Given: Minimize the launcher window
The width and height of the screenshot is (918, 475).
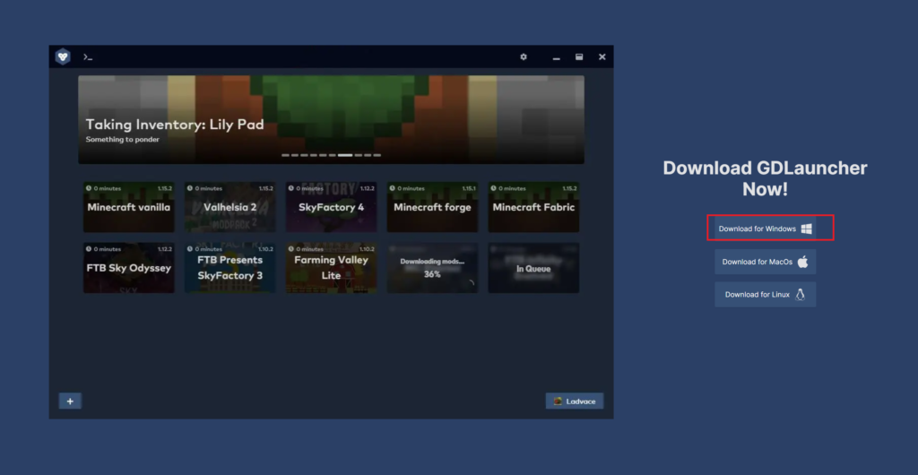Looking at the screenshot, I should [557, 57].
